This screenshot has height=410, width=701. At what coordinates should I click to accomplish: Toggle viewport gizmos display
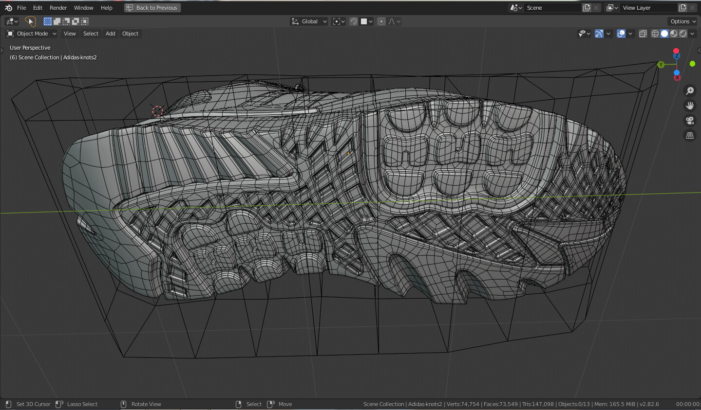[x=599, y=34]
